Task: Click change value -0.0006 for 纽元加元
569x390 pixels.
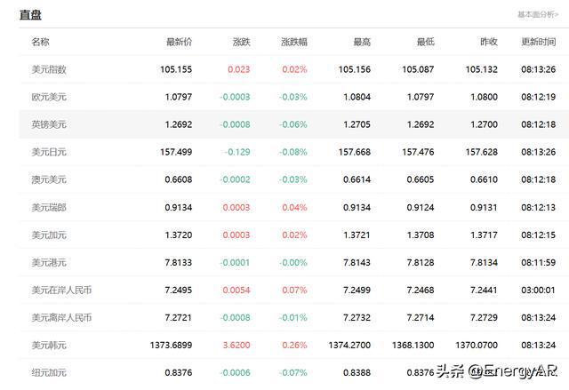Action: pyautogui.click(x=235, y=372)
